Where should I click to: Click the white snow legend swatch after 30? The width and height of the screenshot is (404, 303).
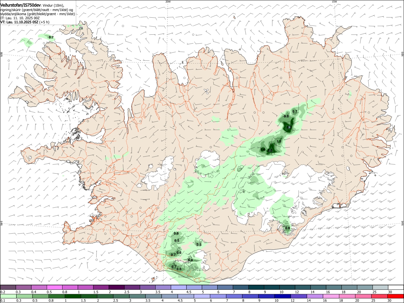point(395,287)
